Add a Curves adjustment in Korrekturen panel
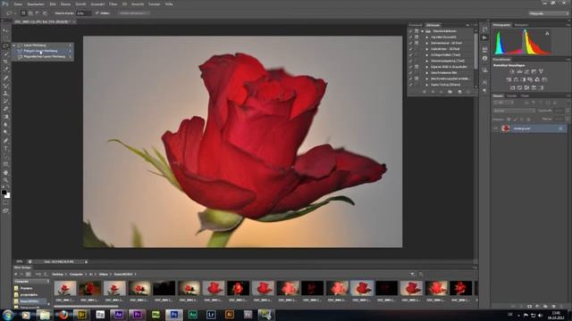This screenshot has width=572, height=321. [x=526, y=71]
